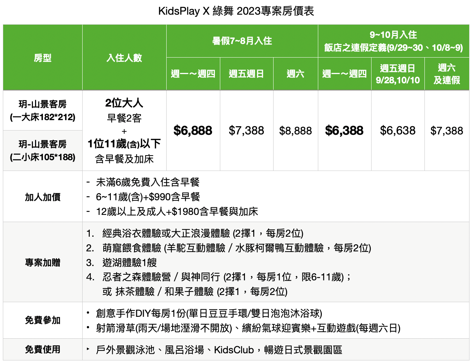Select the '房型' column header

point(43,58)
